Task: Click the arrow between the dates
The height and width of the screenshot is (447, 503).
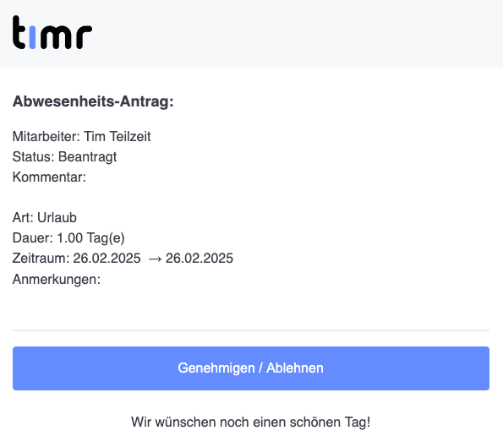Action: point(156,259)
